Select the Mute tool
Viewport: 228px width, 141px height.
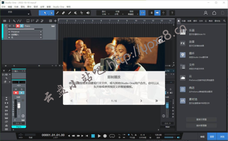pos(76,13)
